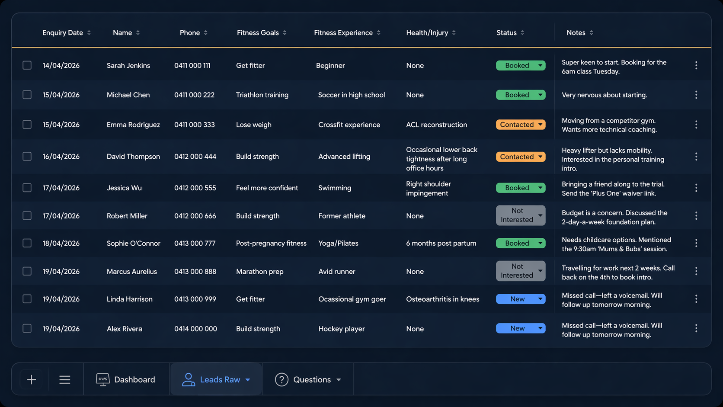Click the Status column header

click(506, 33)
